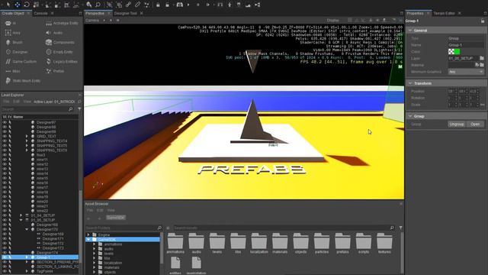Open the Camera menu in viewport header
This screenshot has width=488, height=275.
92,21
